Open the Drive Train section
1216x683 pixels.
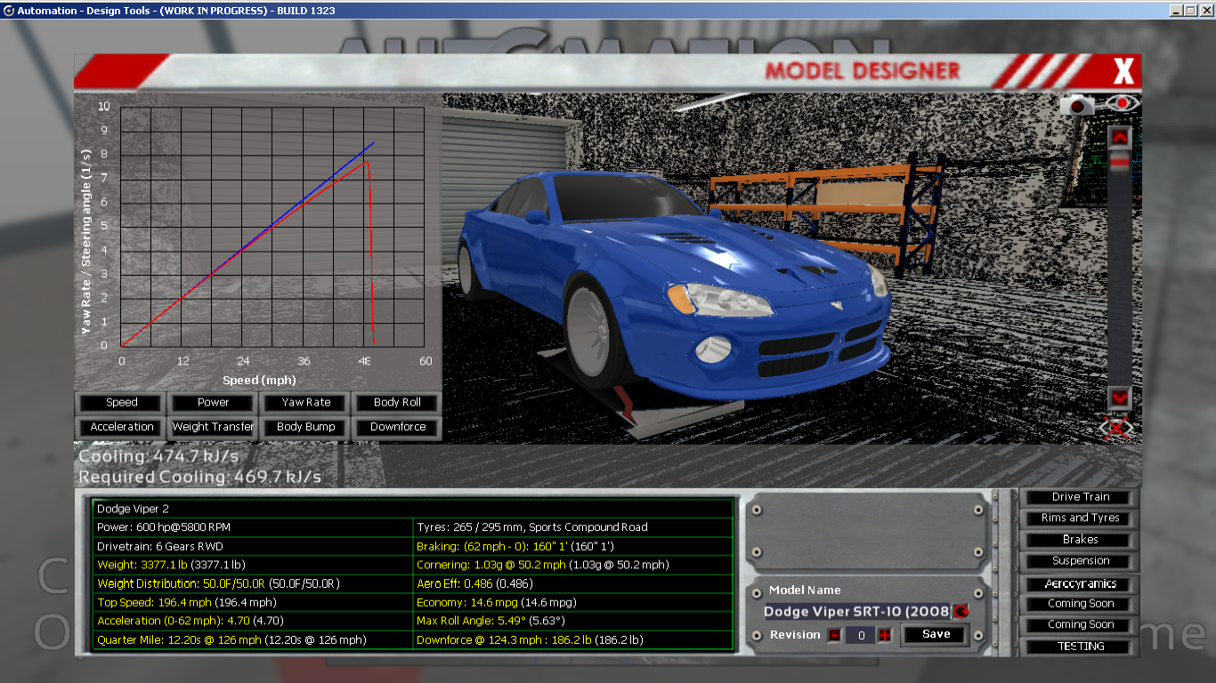pos(1080,497)
